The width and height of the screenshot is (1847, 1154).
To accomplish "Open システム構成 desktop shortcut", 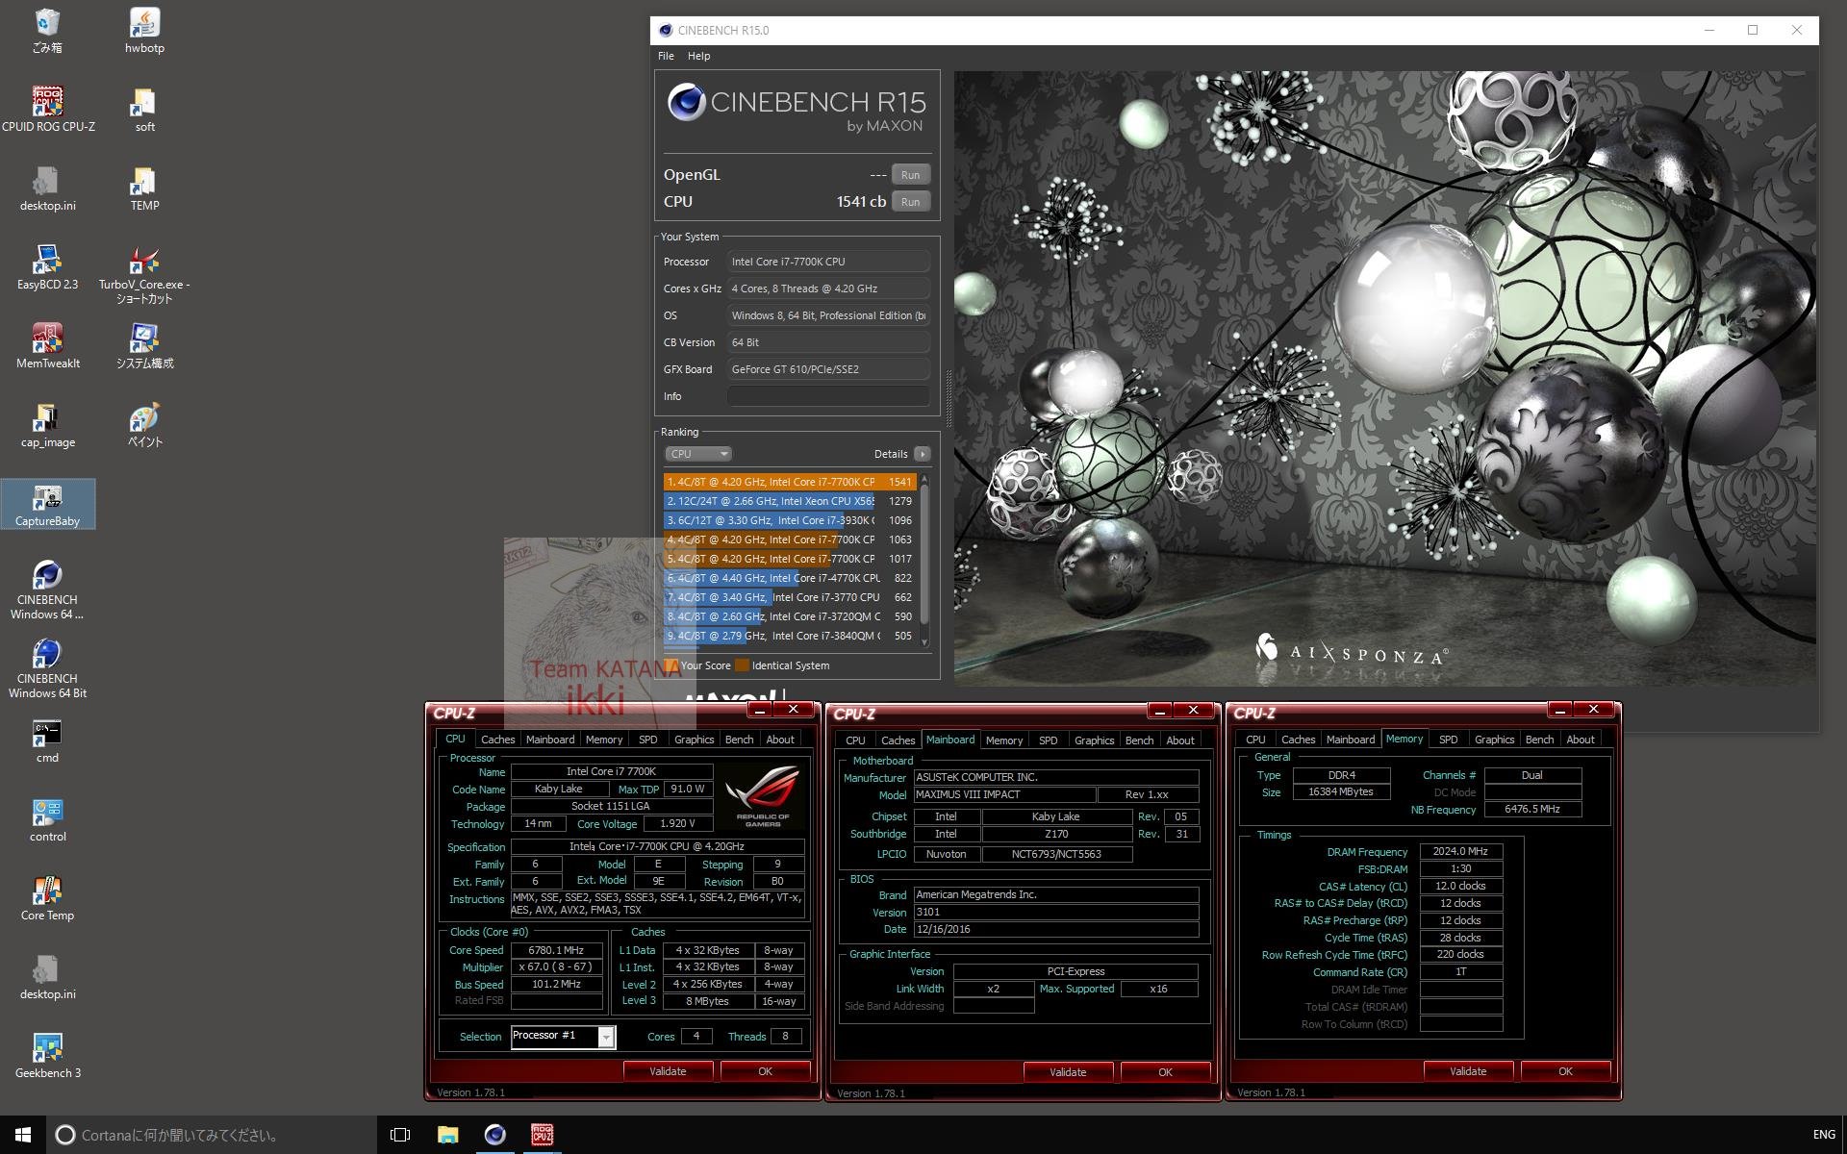I will coord(144,345).
